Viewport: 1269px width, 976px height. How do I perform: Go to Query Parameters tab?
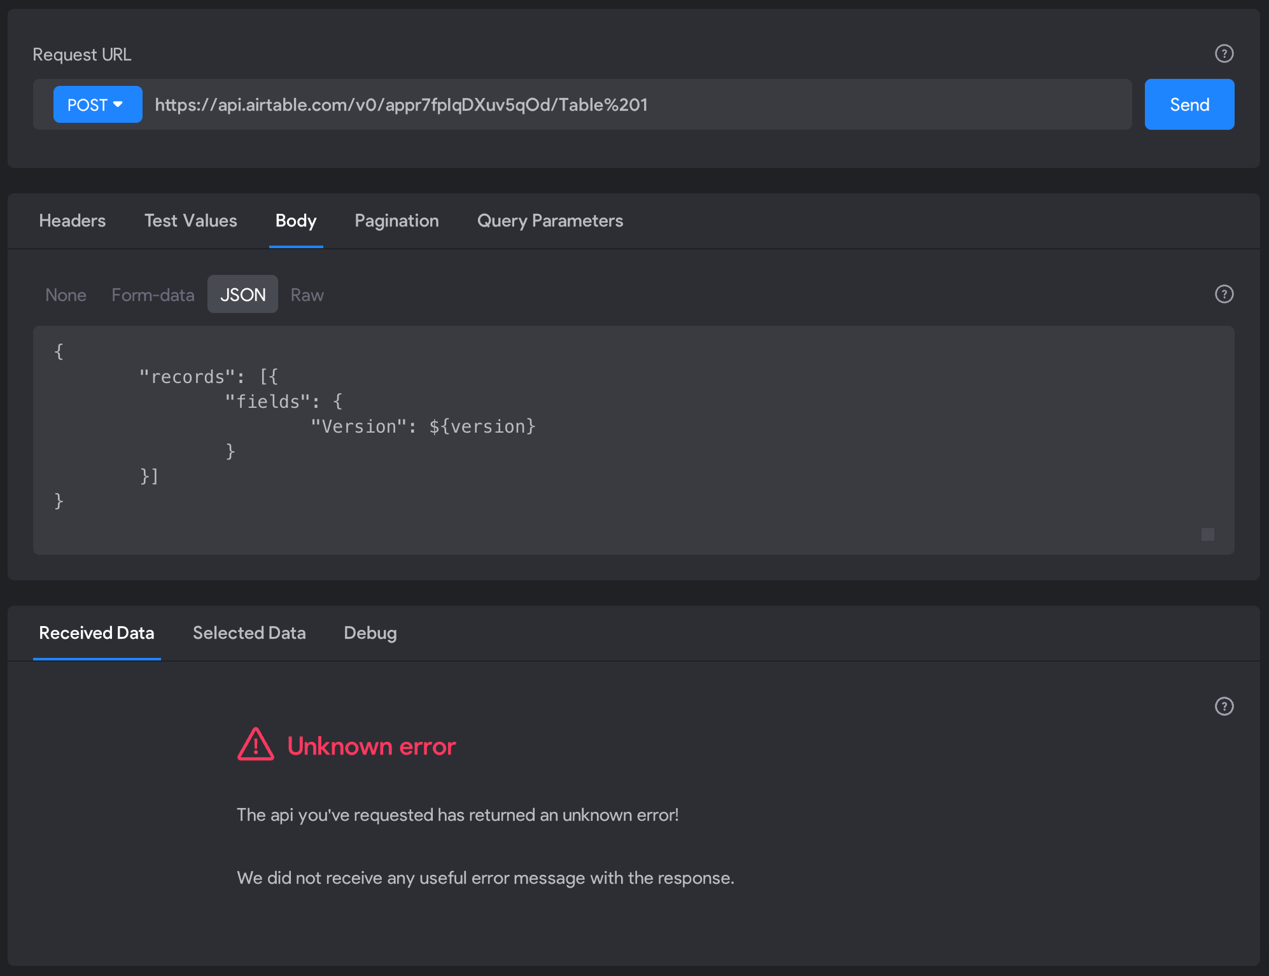point(550,221)
